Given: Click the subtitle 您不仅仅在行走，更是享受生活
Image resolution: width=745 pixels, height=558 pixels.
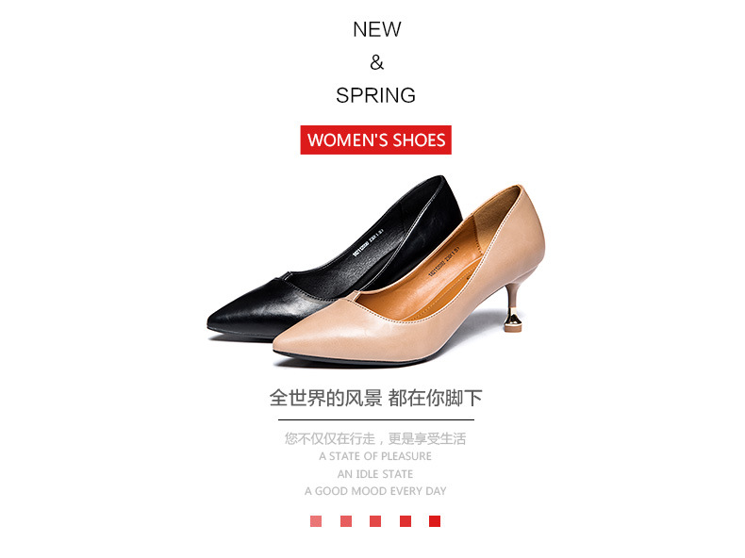Looking at the screenshot, I should (375, 438).
